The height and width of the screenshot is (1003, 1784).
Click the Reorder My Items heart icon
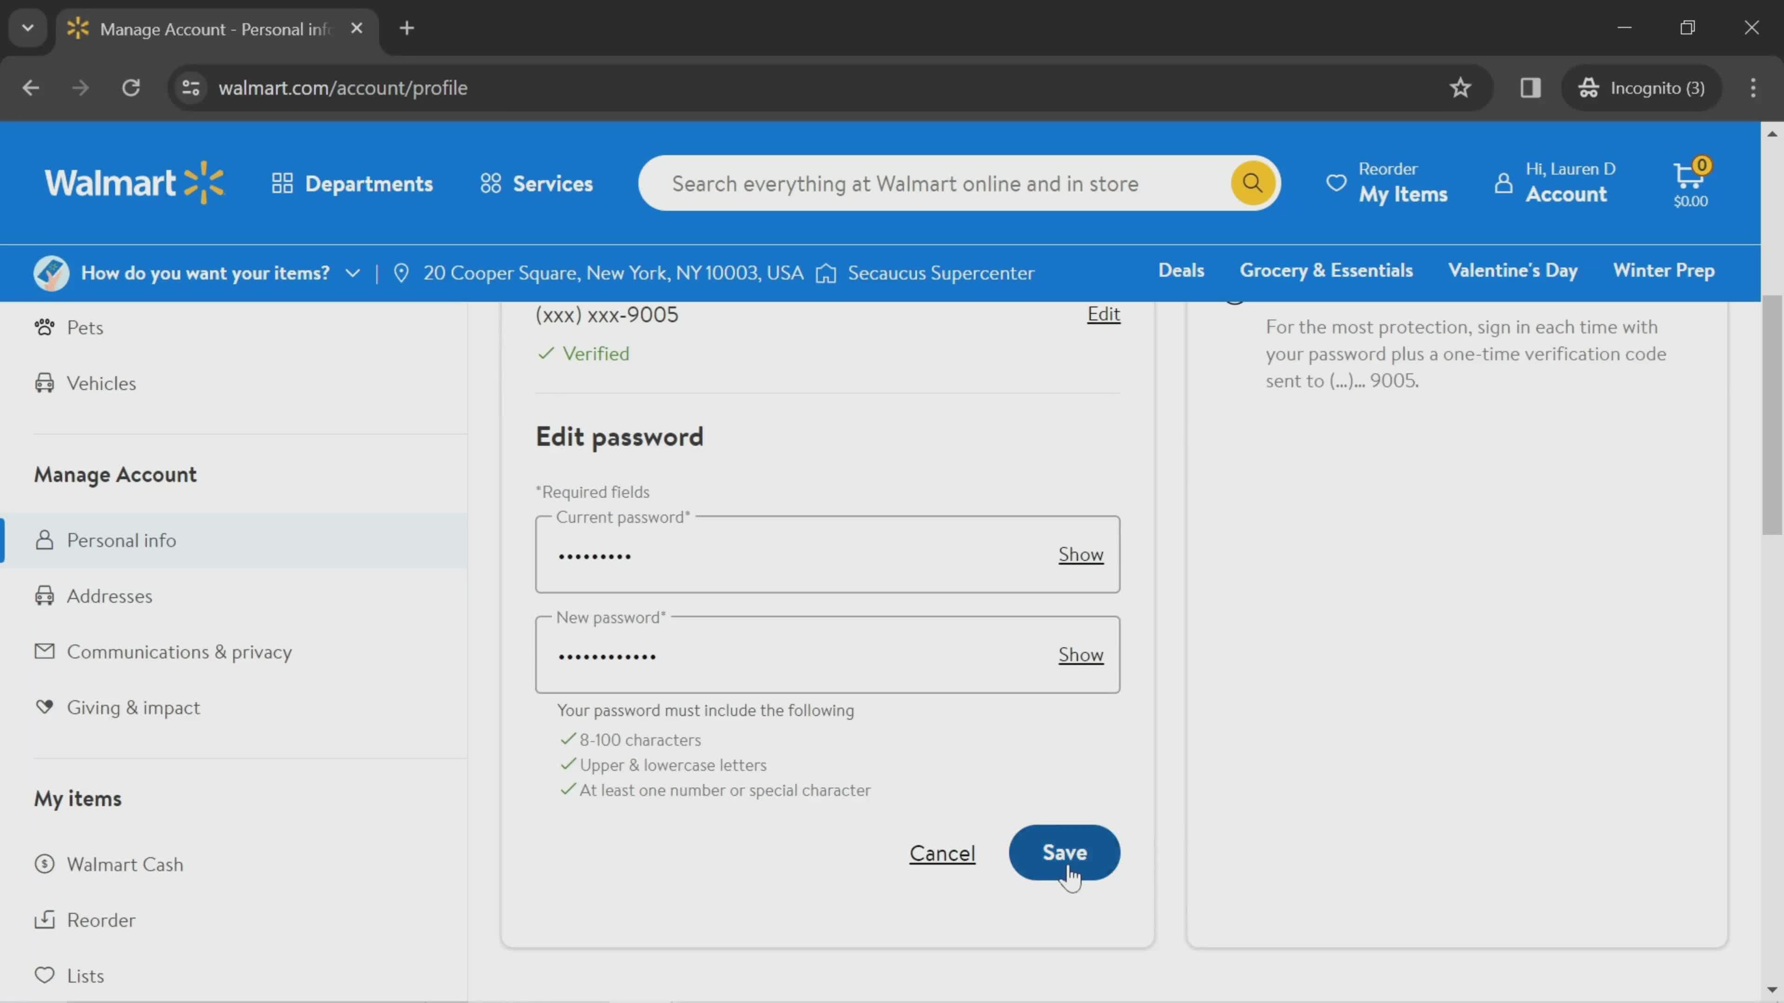tap(1337, 183)
